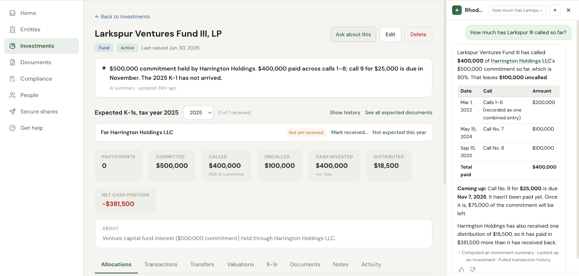Viewport: 579px width, 276px height.
Task: Open the tax year 2025 dropdown
Action: coord(199,113)
